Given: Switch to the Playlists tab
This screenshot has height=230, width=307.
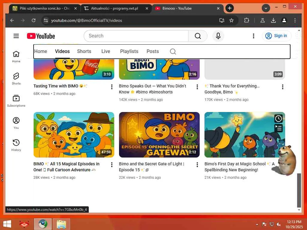Looking at the screenshot, I should pyautogui.click(x=129, y=52).
